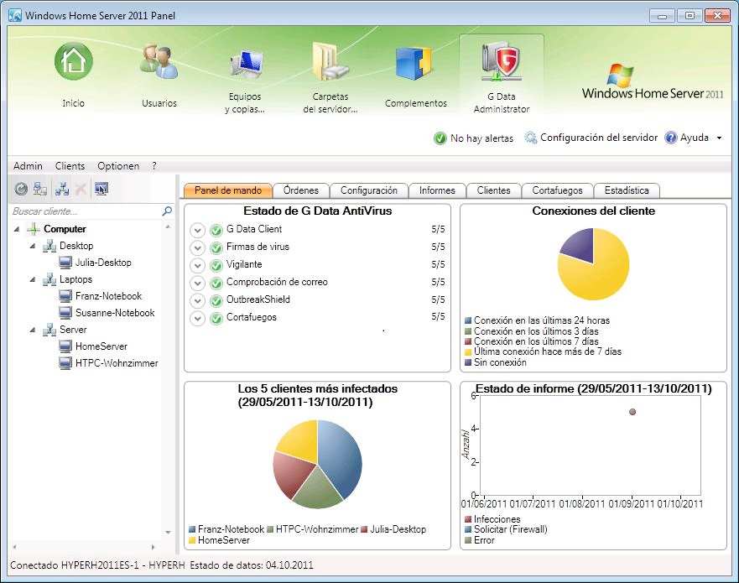Focus the Buscar cliente search field
This screenshot has width=739, height=583.
[x=85, y=211]
